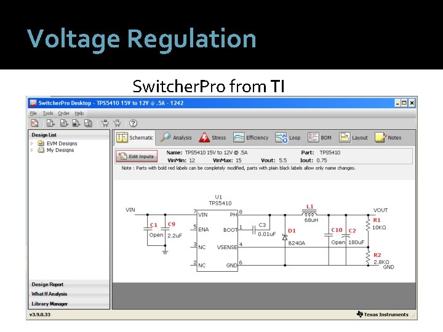
Task: Click the My Designs folder icon
Action: (41, 149)
